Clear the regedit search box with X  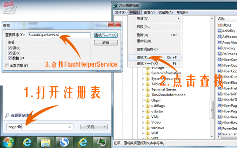click(70, 127)
